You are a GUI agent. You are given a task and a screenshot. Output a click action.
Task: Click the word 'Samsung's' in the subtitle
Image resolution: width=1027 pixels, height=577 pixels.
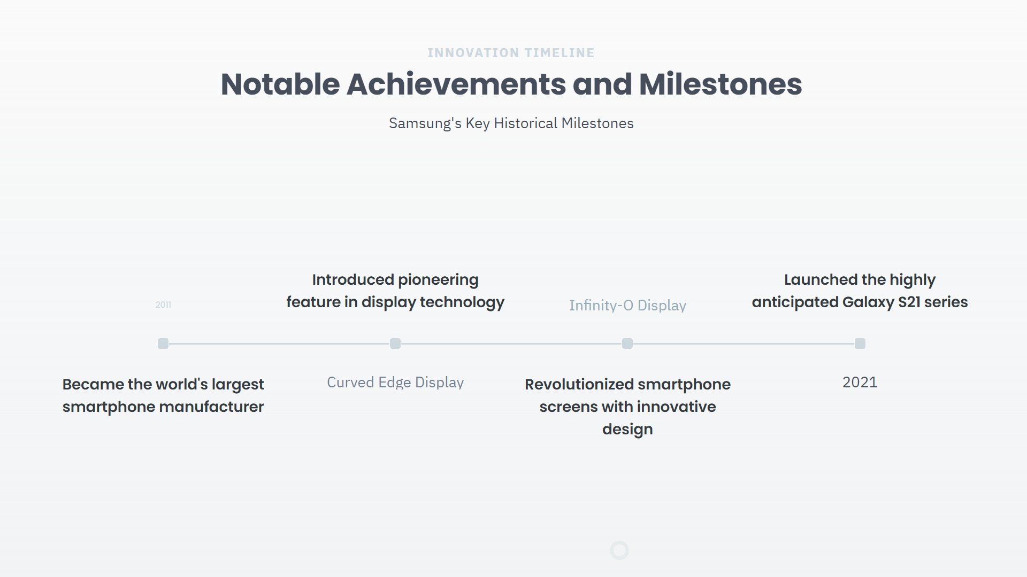coord(425,123)
